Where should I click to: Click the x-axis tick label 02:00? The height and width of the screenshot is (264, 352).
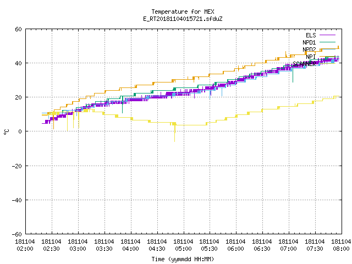point(25,249)
